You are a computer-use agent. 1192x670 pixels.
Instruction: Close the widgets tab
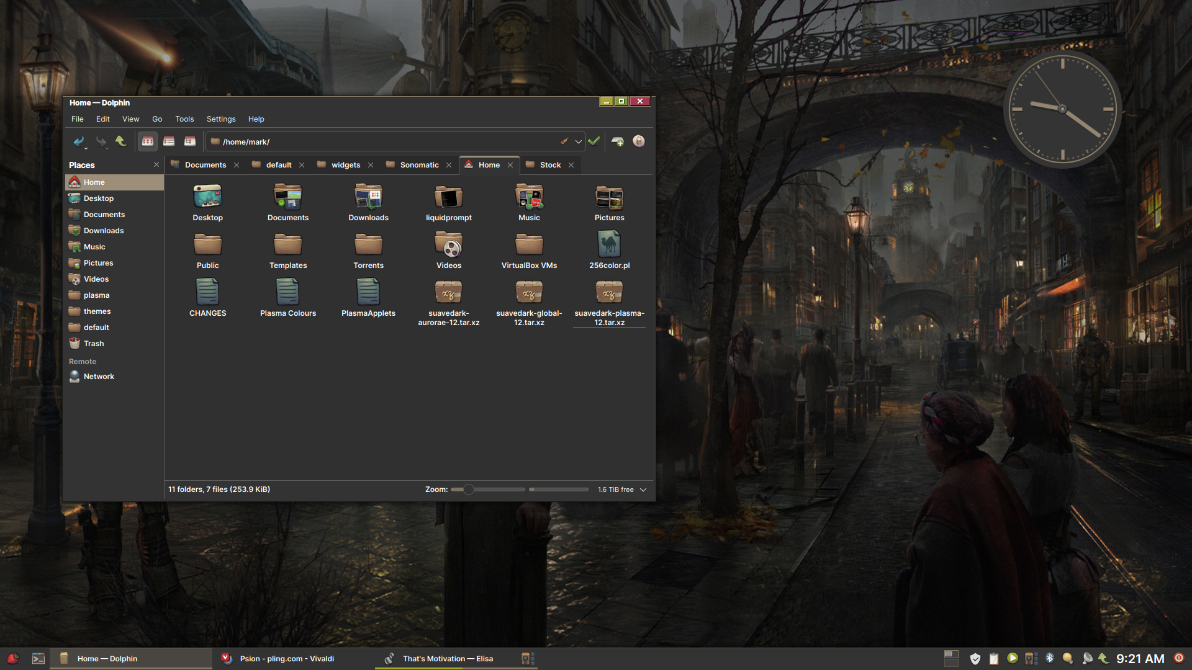click(x=371, y=165)
